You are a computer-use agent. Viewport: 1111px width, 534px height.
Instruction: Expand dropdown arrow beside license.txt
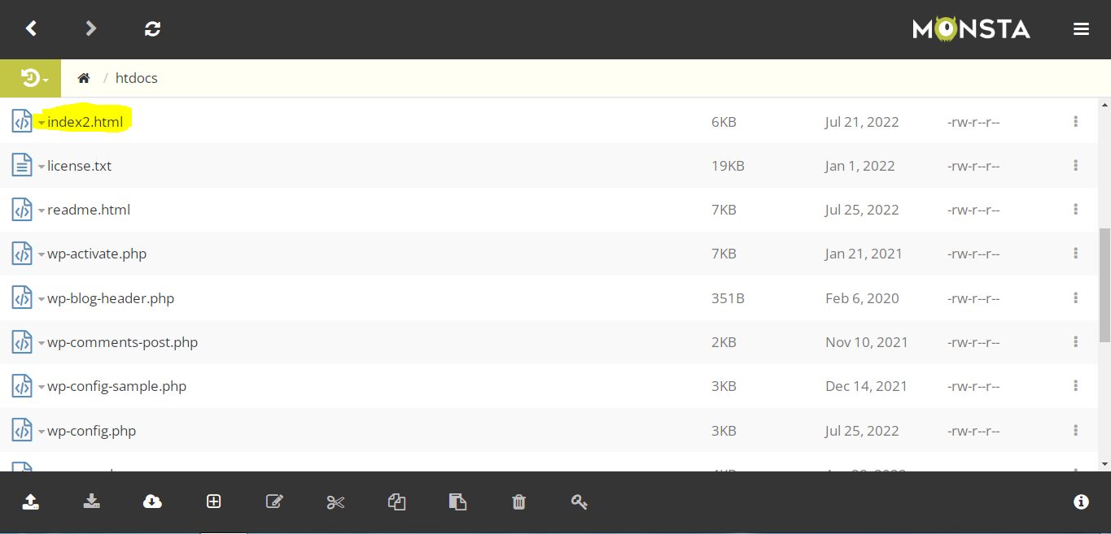point(42,167)
